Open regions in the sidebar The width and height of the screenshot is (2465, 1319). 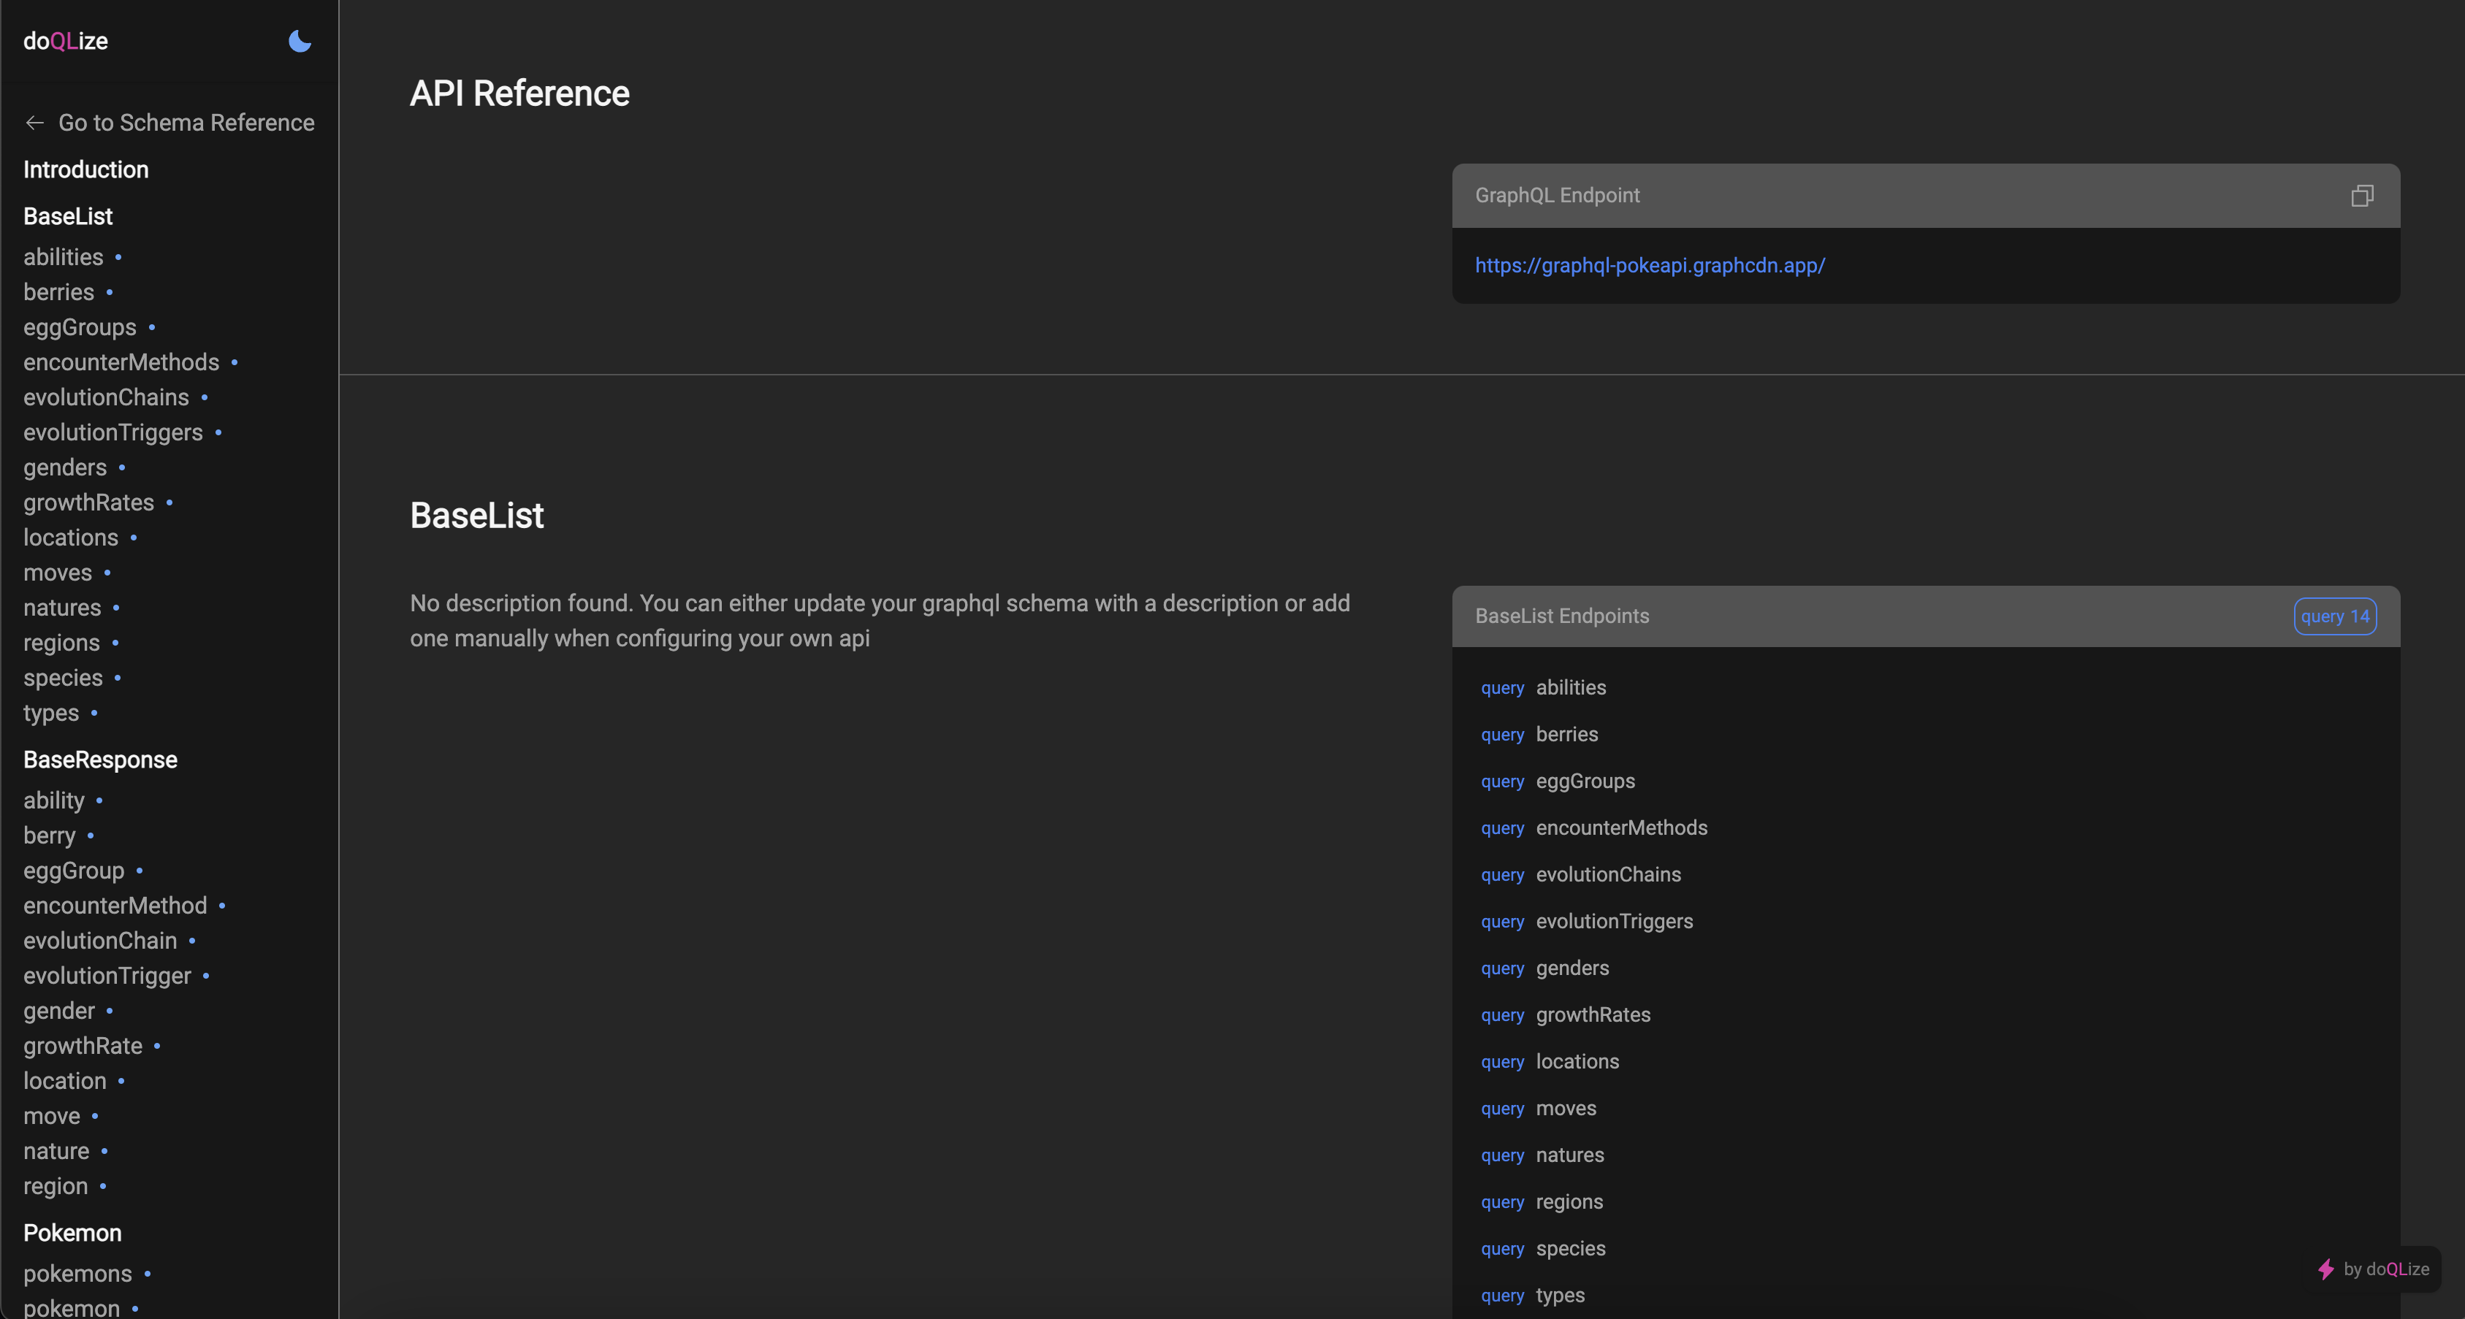(61, 643)
